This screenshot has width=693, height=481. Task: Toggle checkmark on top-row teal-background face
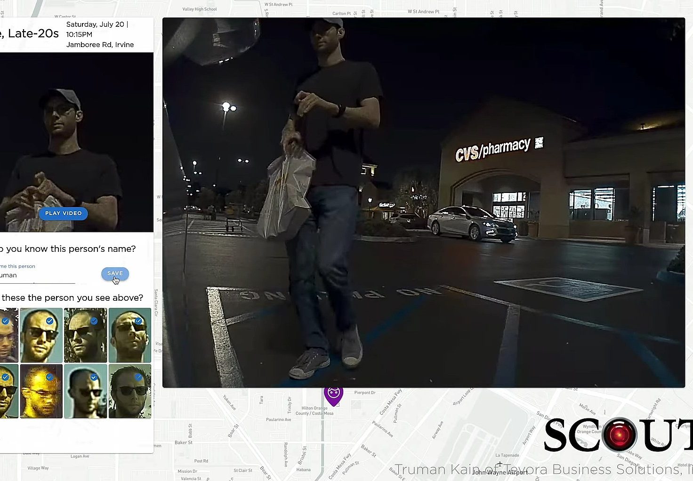coord(138,321)
